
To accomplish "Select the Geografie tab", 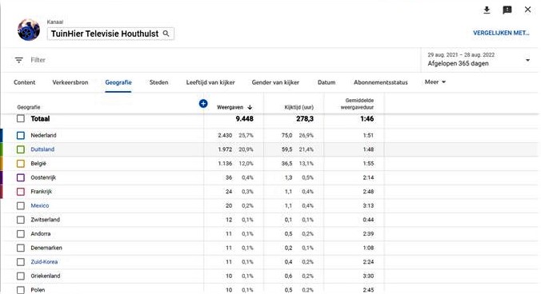I will pyautogui.click(x=118, y=82).
